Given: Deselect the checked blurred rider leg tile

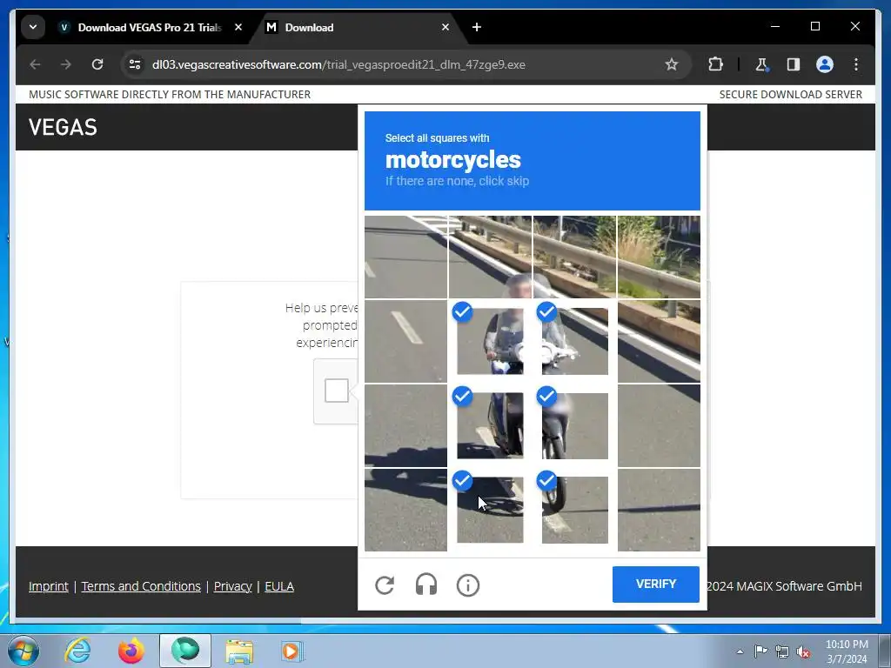Looking at the screenshot, I should coord(574,425).
